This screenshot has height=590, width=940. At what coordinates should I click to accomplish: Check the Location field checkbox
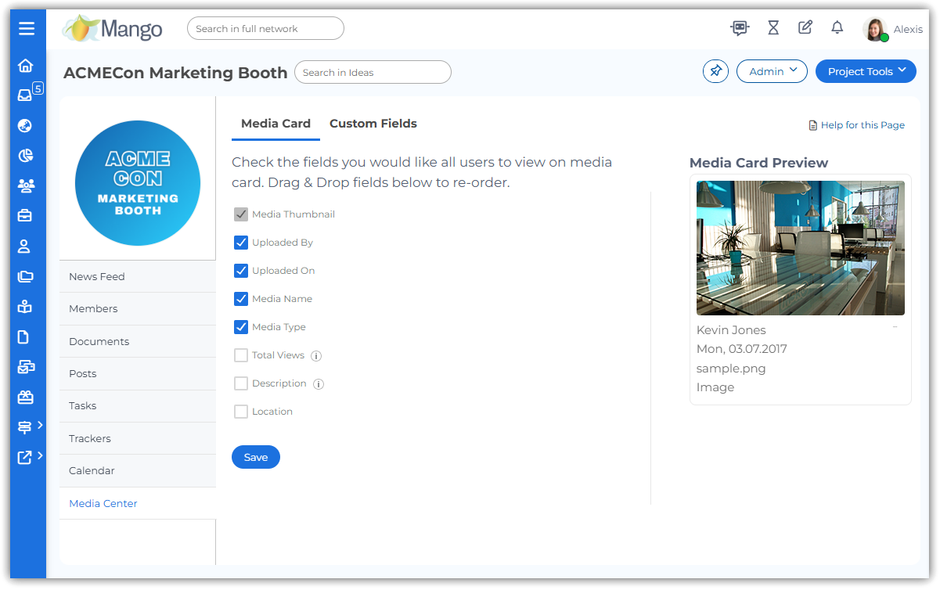(x=241, y=412)
